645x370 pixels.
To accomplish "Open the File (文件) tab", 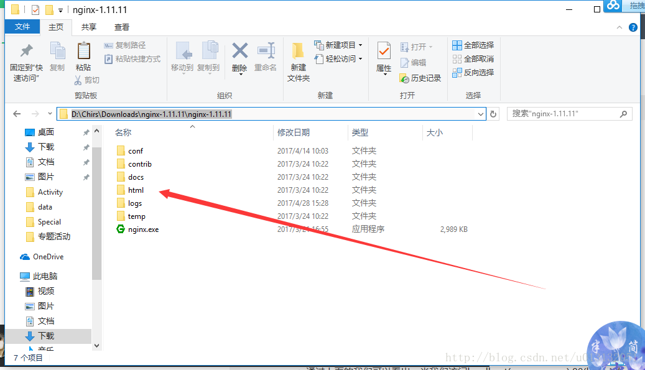I will 22,27.
